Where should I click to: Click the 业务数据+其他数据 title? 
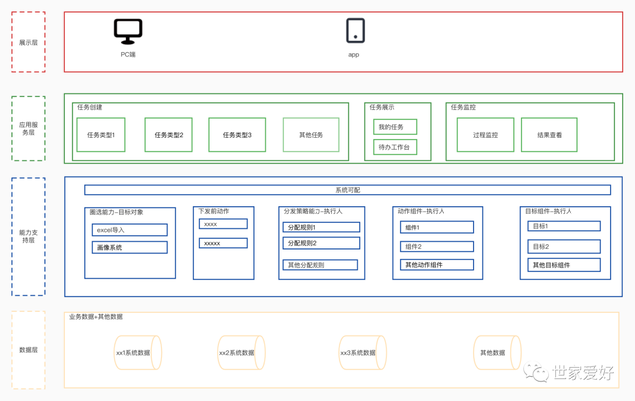pos(96,317)
